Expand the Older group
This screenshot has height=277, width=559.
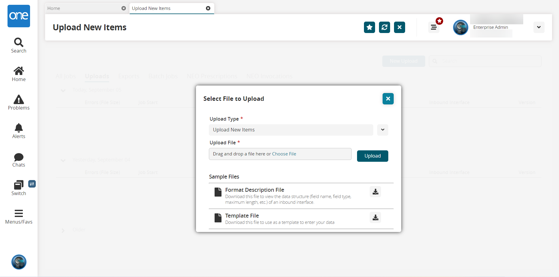click(63, 230)
